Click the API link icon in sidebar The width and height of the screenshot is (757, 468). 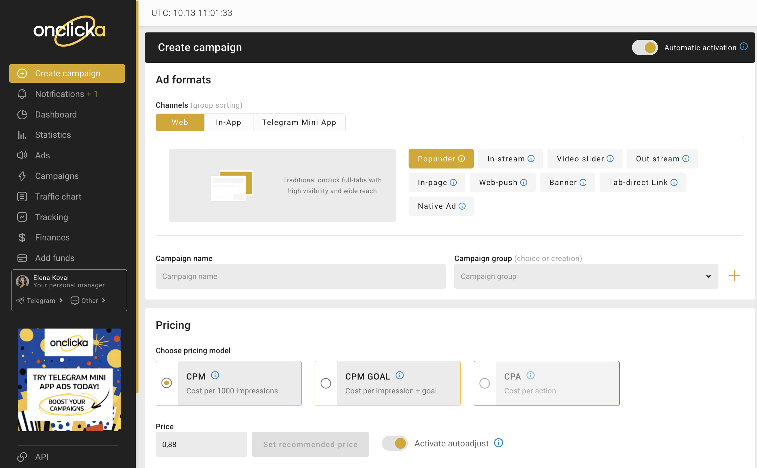coord(22,457)
